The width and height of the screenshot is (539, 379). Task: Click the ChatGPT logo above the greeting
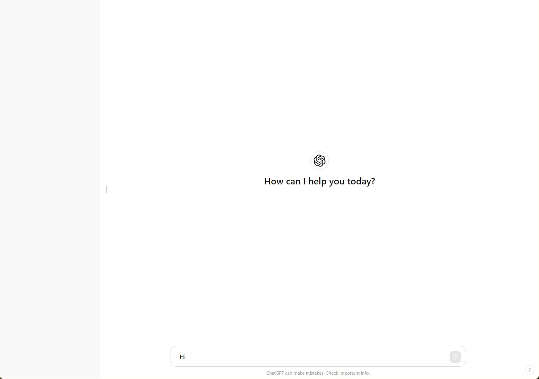tap(319, 161)
